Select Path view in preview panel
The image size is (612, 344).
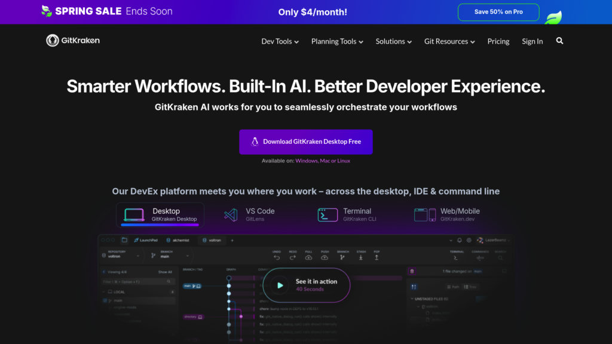tap(453, 287)
